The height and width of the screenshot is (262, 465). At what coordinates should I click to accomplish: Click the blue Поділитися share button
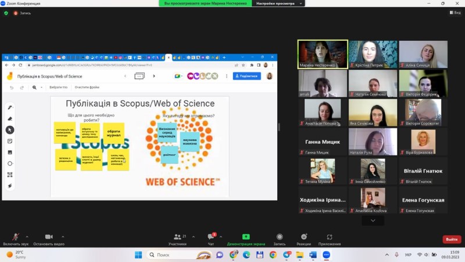point(246,76)
